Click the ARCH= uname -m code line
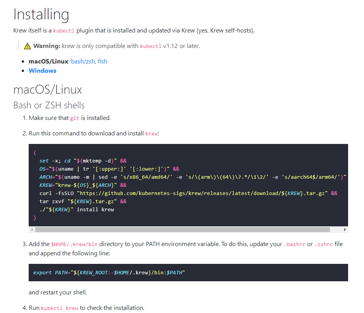The height and width of the screenshot is (313, 364). [193, 177]
